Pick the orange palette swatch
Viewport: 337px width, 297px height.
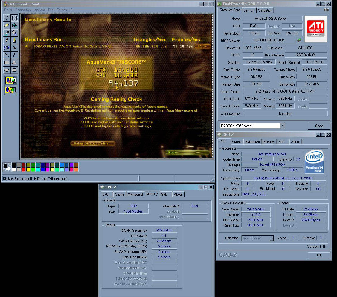(x=76, y=170)
